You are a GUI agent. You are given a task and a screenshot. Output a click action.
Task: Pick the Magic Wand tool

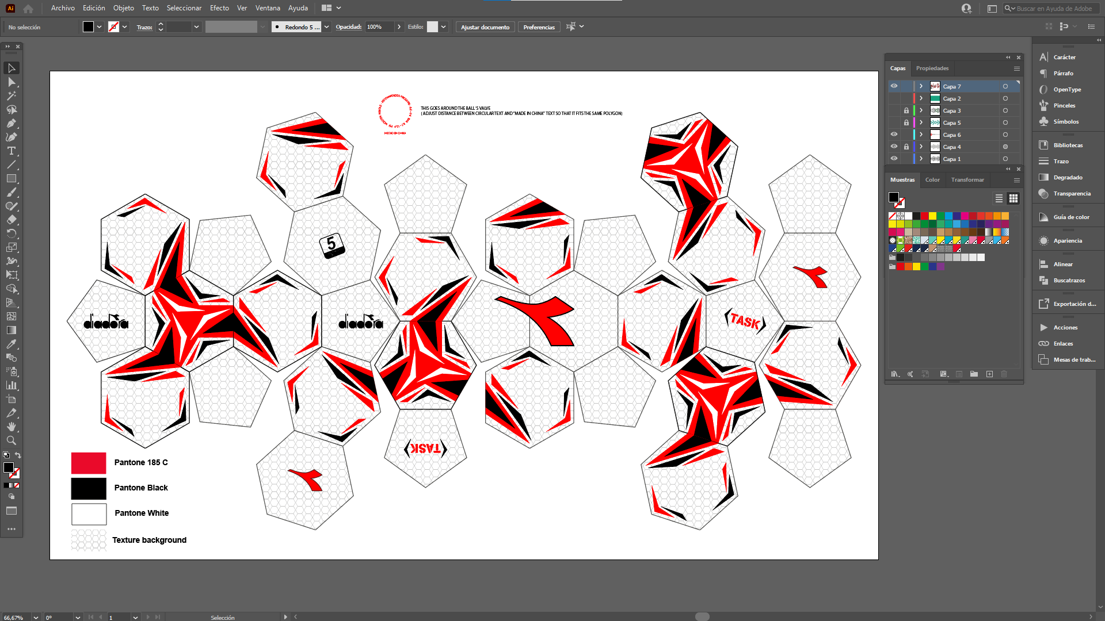click(11, 95)
